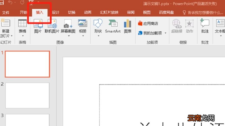Expand the New Slide dropdown arrow
225x126 pixels.
point(12,36)
